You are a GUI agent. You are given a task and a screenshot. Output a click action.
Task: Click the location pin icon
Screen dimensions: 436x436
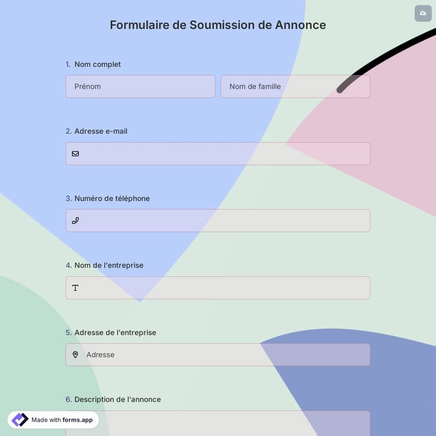(x=76, y=355)
